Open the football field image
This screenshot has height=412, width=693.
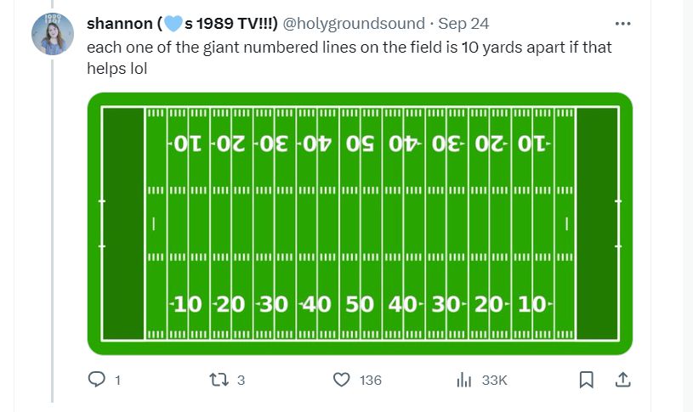pos(360,223)
